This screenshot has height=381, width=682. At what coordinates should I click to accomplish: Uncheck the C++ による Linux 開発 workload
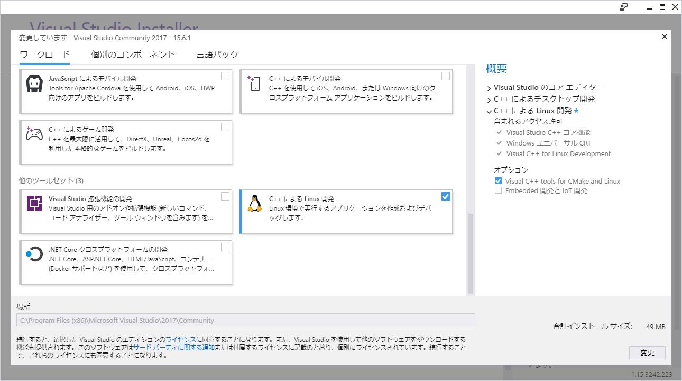pyautogui.click(x=446, y=196)
